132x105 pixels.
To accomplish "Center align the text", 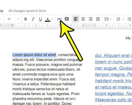I will [x=83, y=19].
